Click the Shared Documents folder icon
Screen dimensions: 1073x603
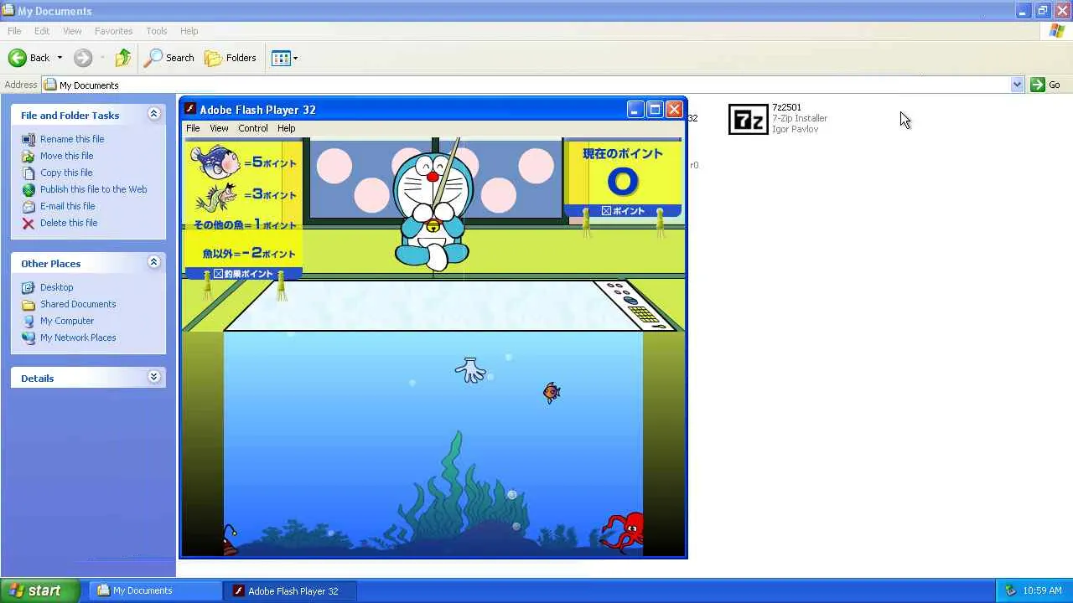coord(29,304)
